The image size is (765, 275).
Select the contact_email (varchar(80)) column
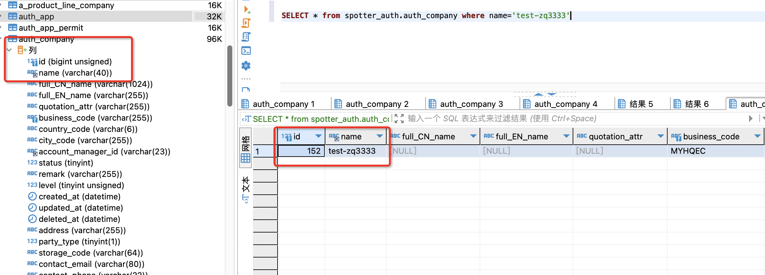point(91,264)
